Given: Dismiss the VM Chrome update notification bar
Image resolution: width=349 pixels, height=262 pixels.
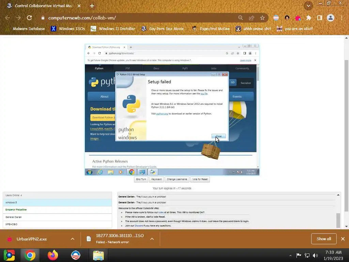Looking at the screenshot, I should [255, 60].
